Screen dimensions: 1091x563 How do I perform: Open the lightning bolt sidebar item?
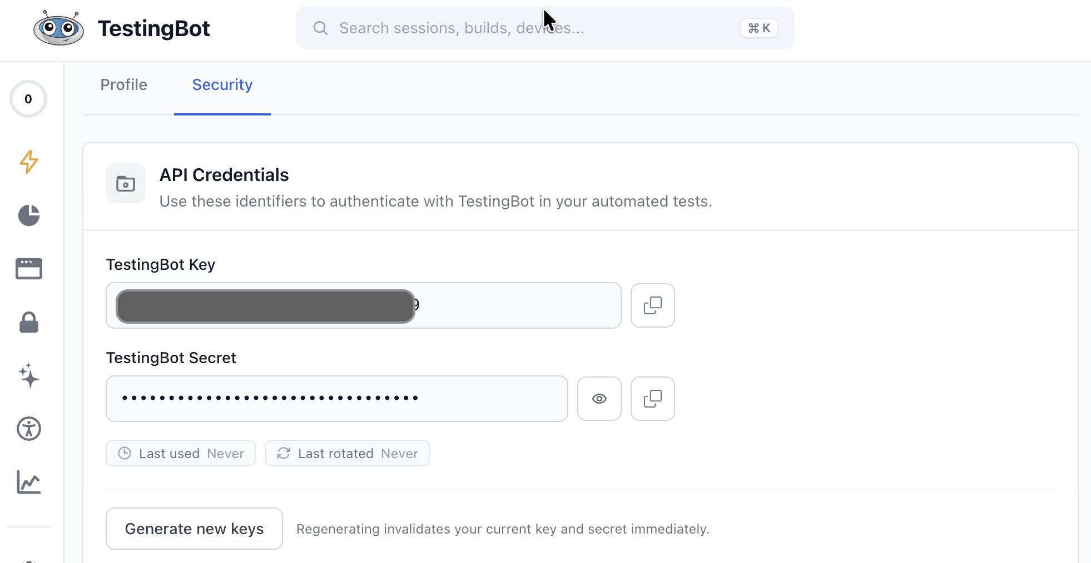(28, 162)
